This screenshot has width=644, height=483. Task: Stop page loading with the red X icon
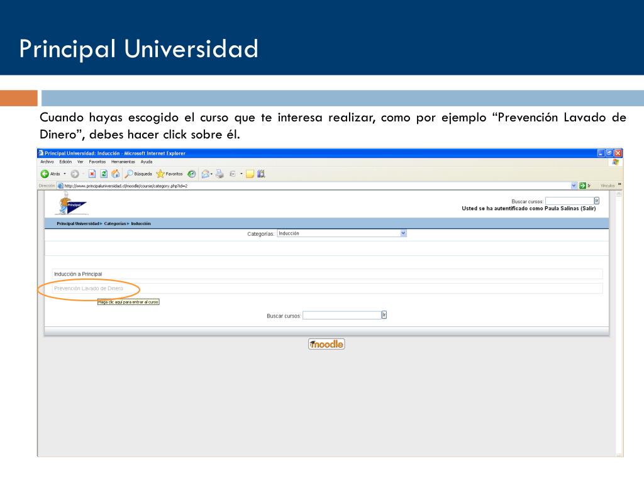pyautogui.click(x=92, y=174)
